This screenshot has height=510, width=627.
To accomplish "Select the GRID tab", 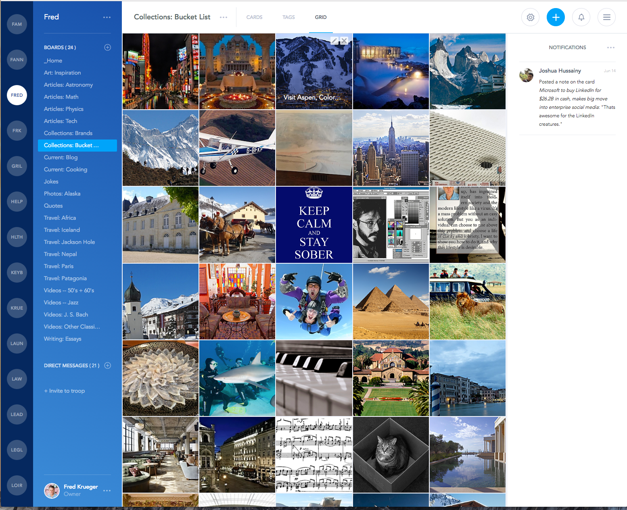I will click(321, 17).
